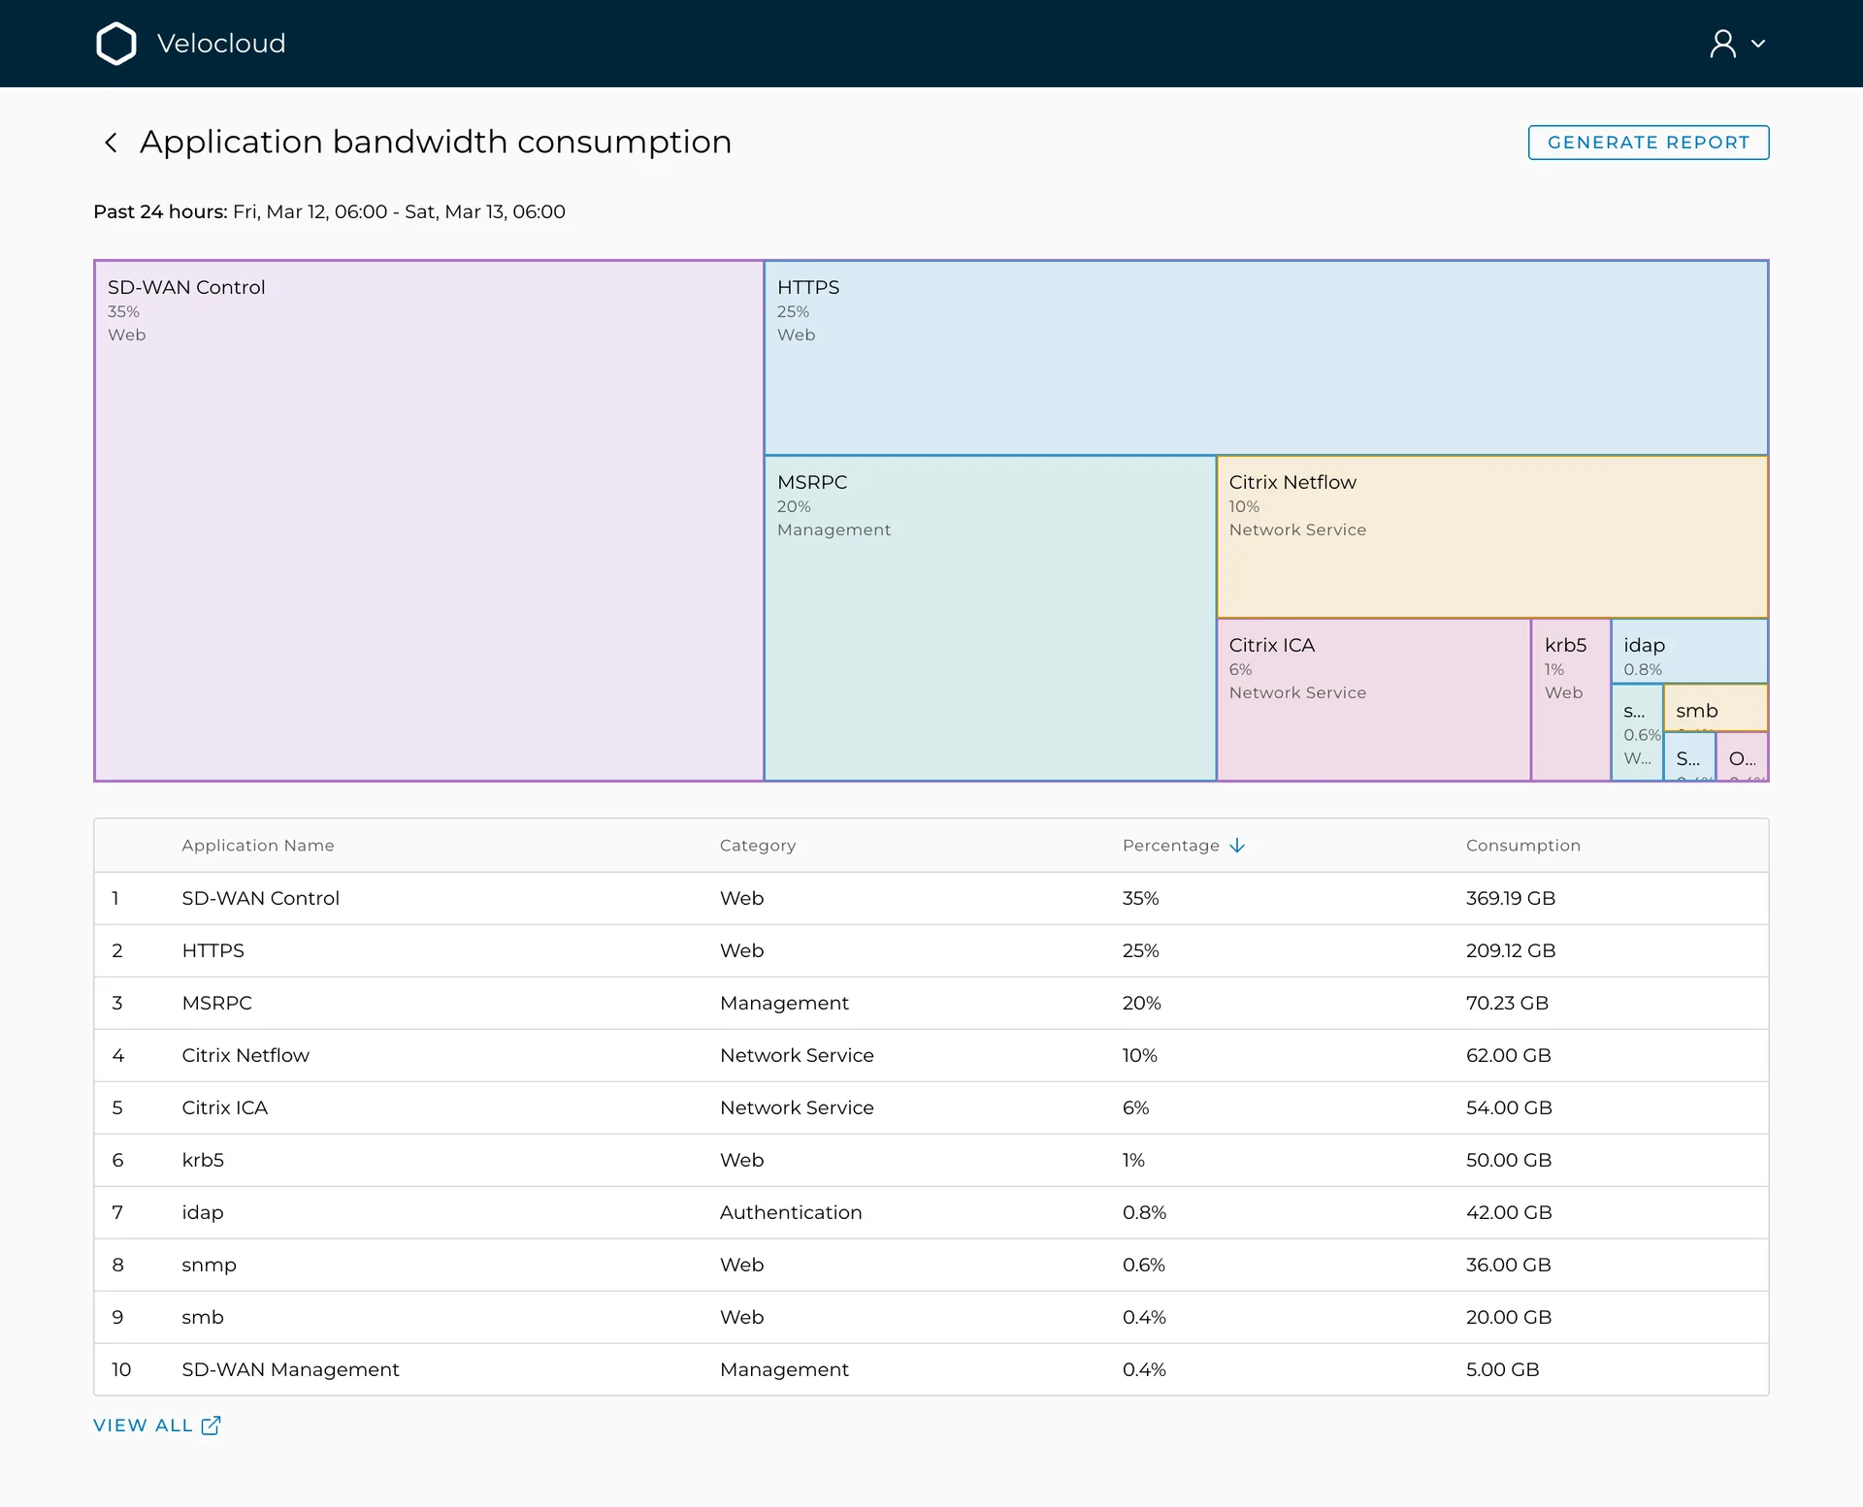
Task: Sort by the Percentage column arrow
Action: click(x=1237, y=846)
